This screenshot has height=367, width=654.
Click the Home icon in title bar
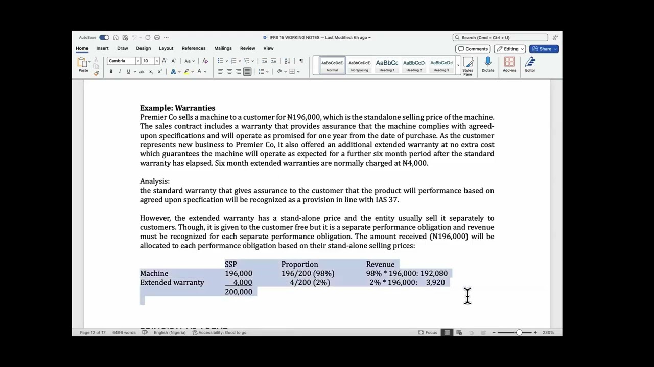(x=116, y=37)
